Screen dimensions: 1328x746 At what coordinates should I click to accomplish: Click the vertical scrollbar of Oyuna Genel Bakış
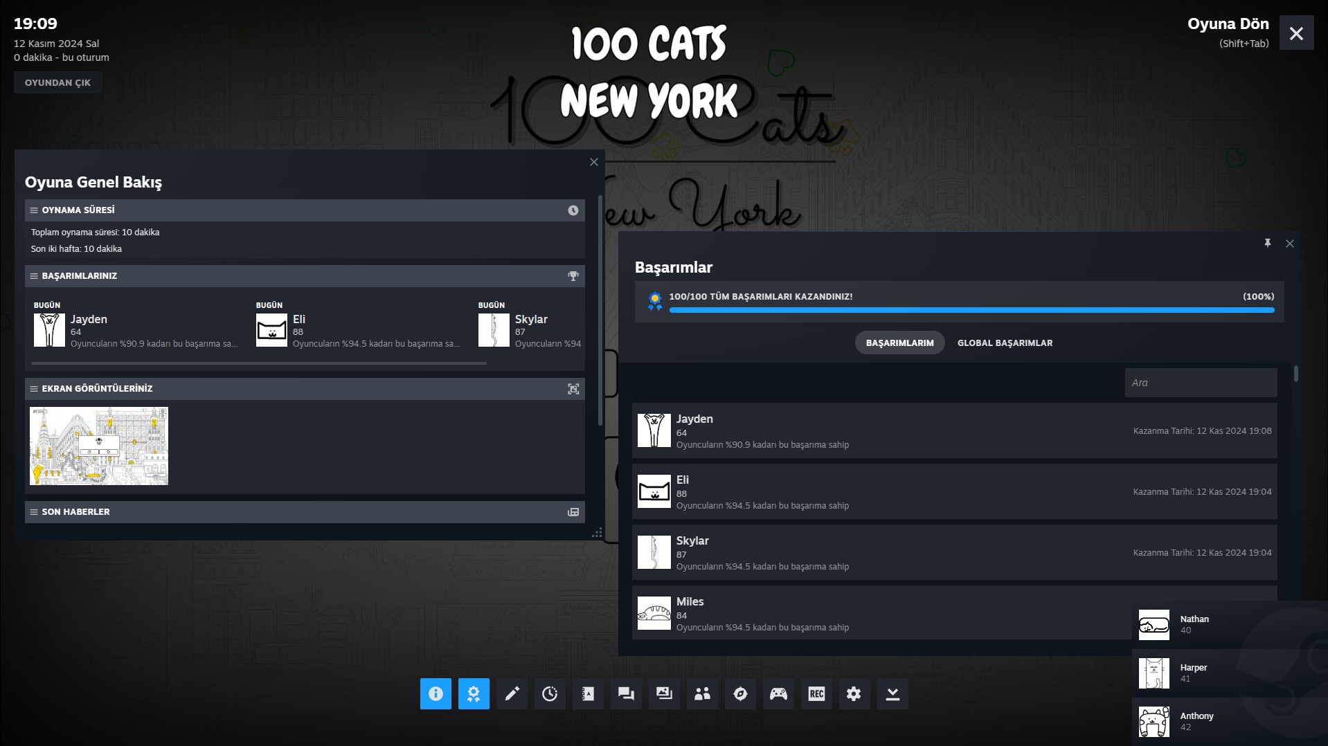coord(600,310)
